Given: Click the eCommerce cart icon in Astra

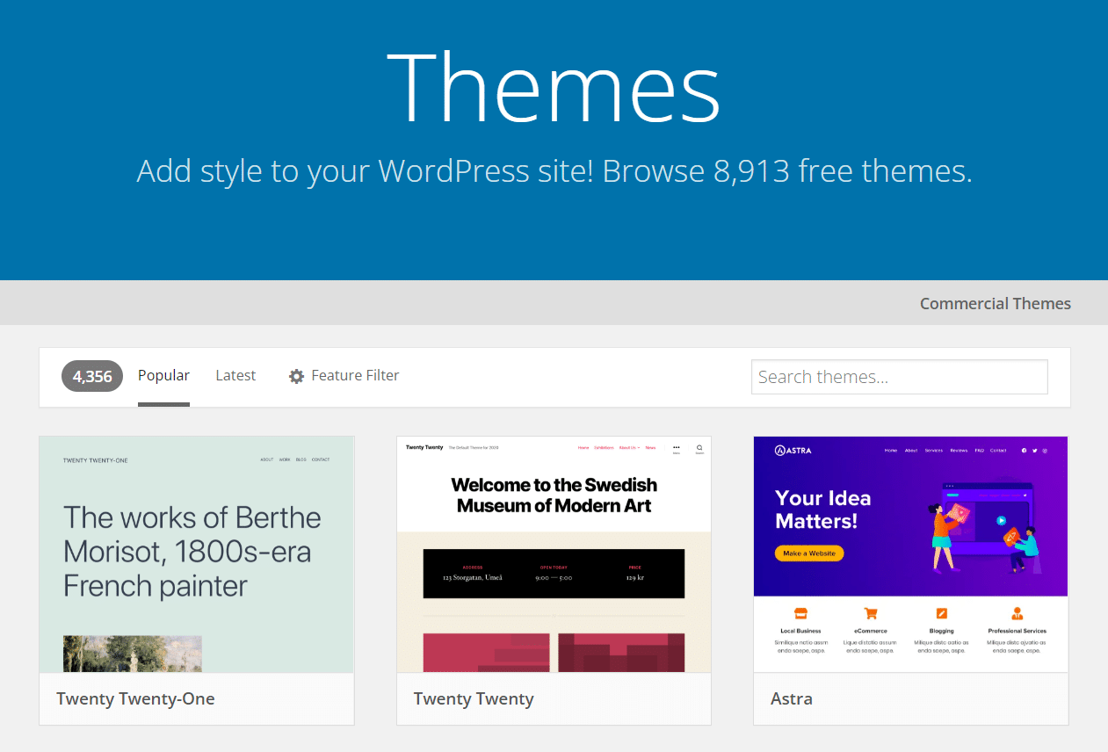Looking at the screenshot, I should [871, 615].
